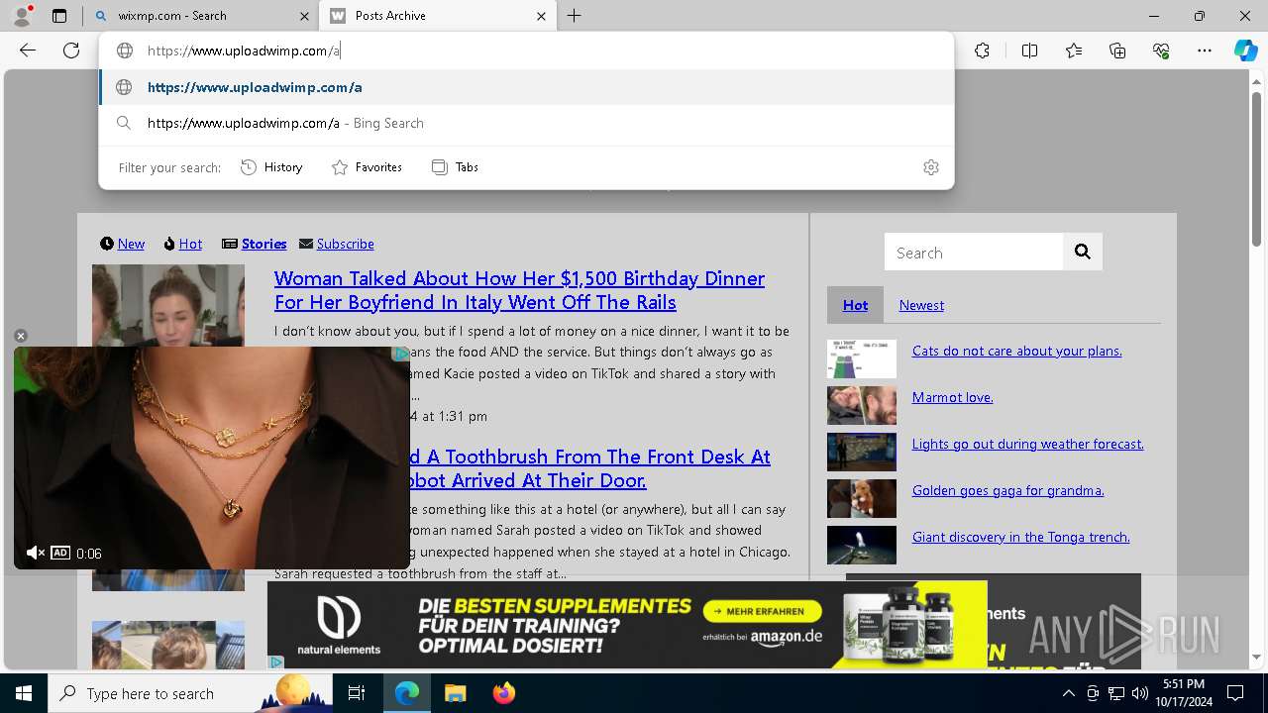Click the browser back arrow
This screenshot has height=713, width=1268.
(28, 51)
